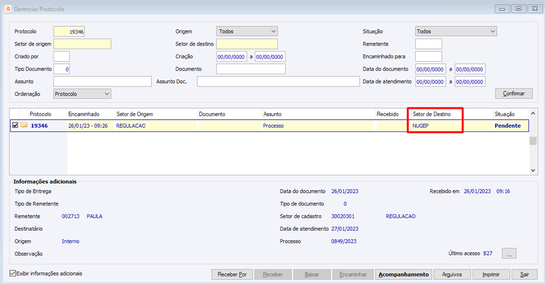Click the Criado por field
This screenshot has height=284, width=545.
coord(61,57)
